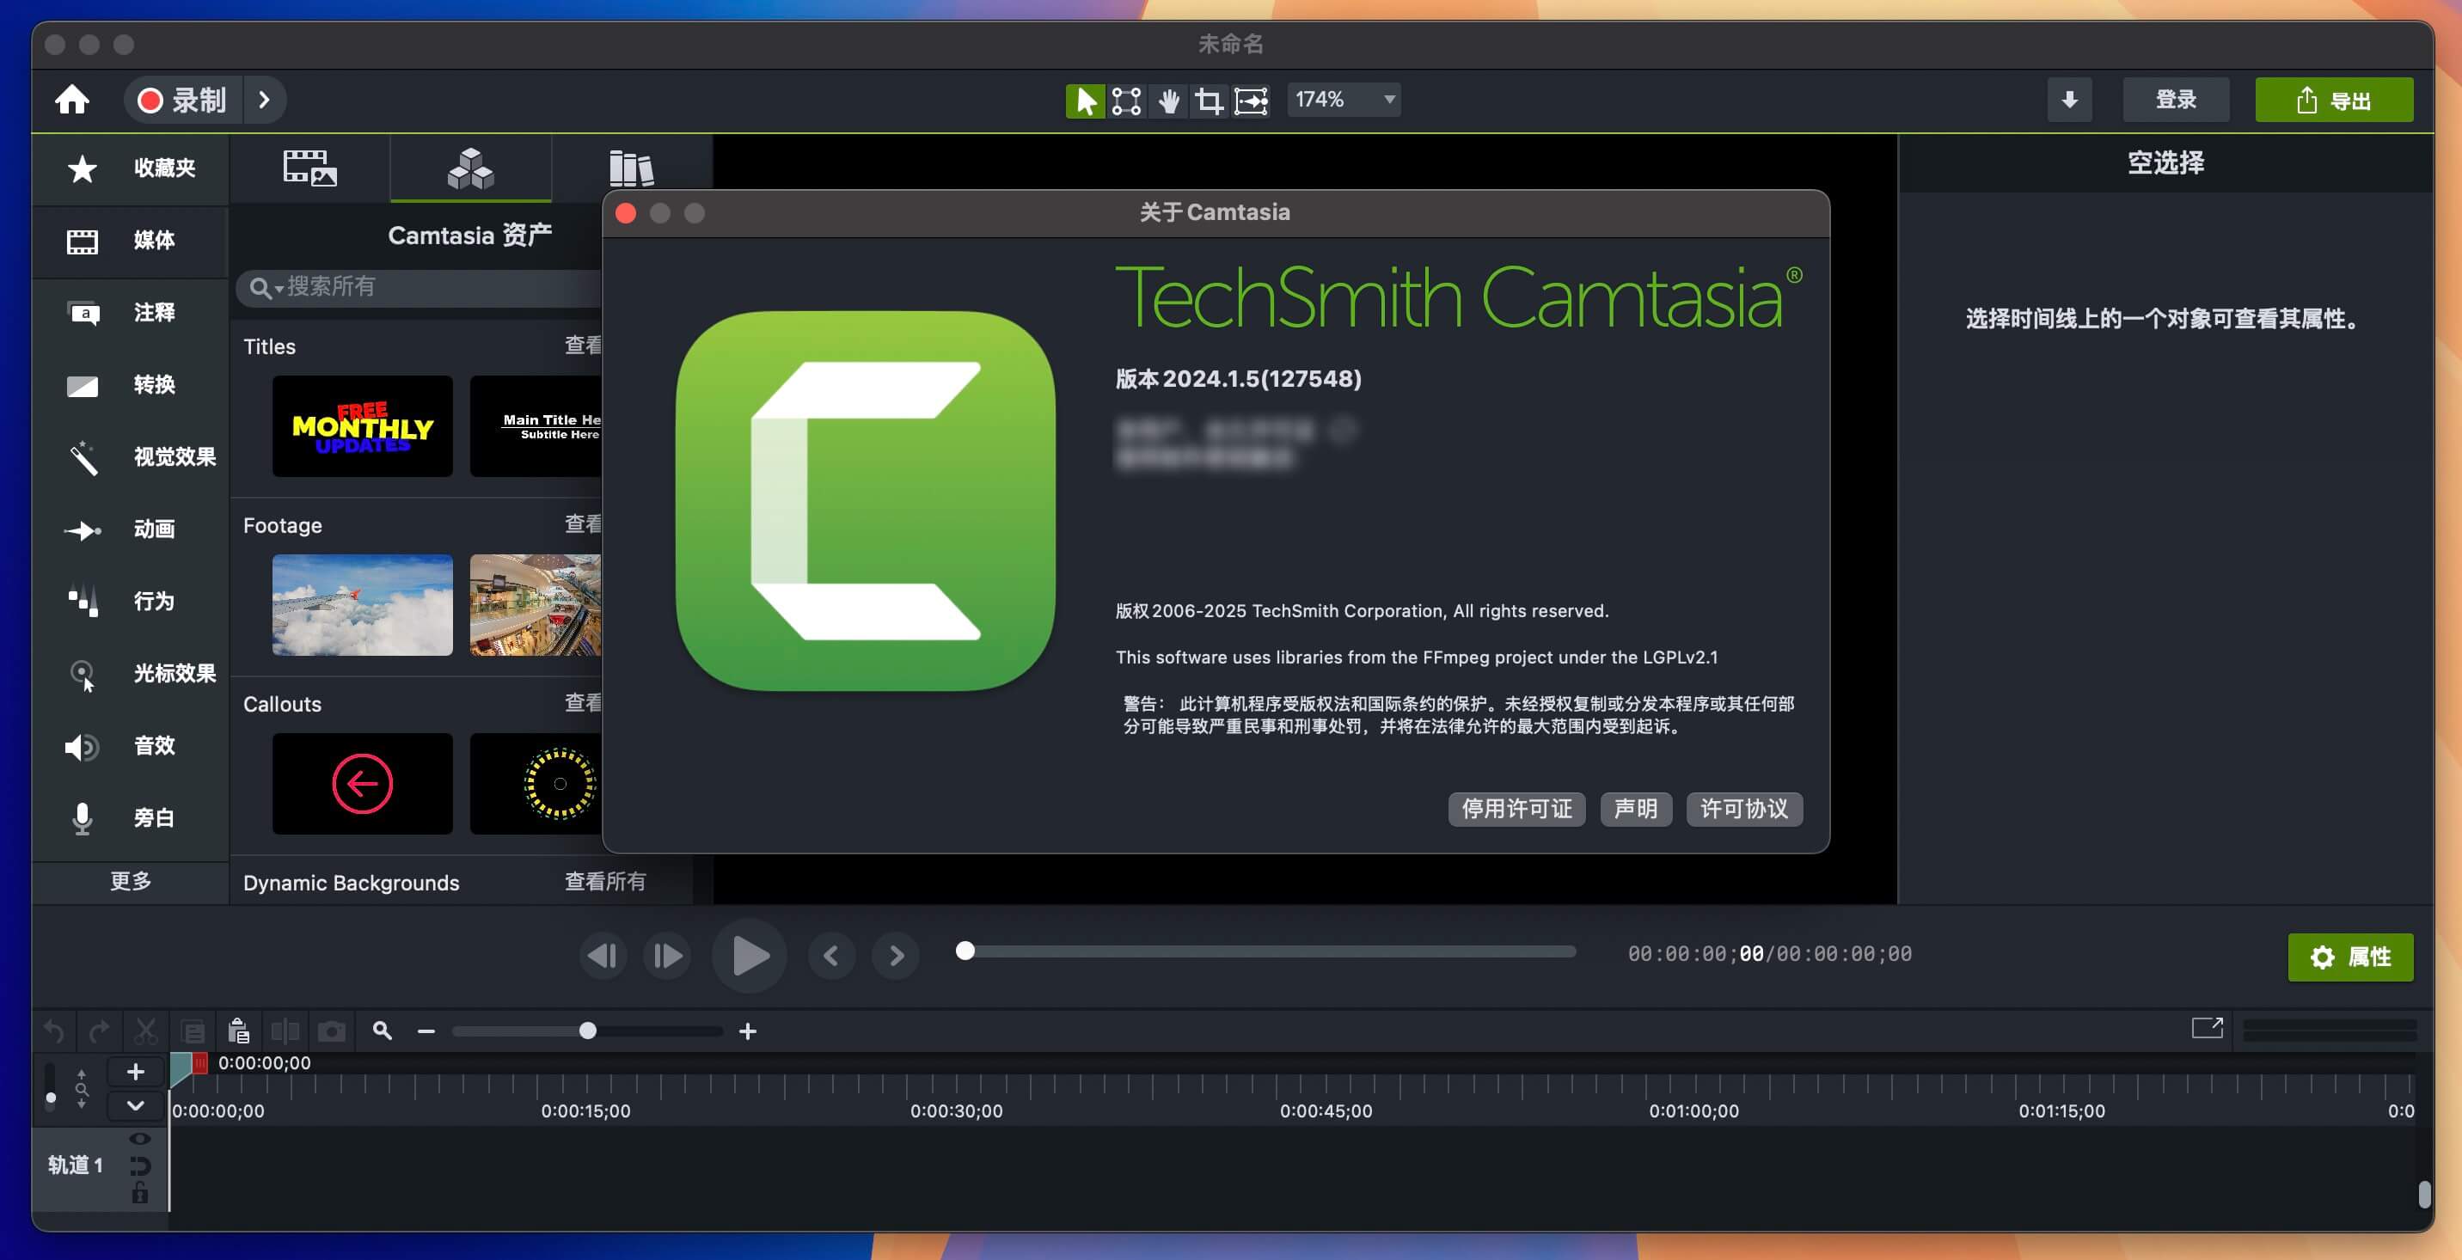Select the Crop tool in the canvas toolbar

[x=1209, y=101]
